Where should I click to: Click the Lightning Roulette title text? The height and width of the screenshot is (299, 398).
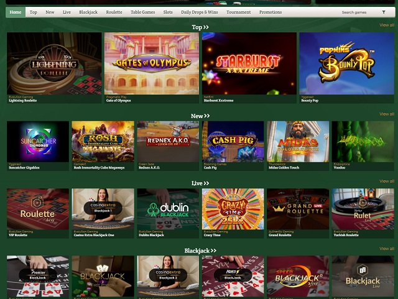(23, 101)
